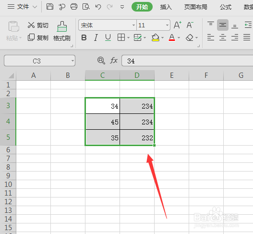Align text right
The height and width of the screenshot is (234, 253).
[x=235, y=37]
